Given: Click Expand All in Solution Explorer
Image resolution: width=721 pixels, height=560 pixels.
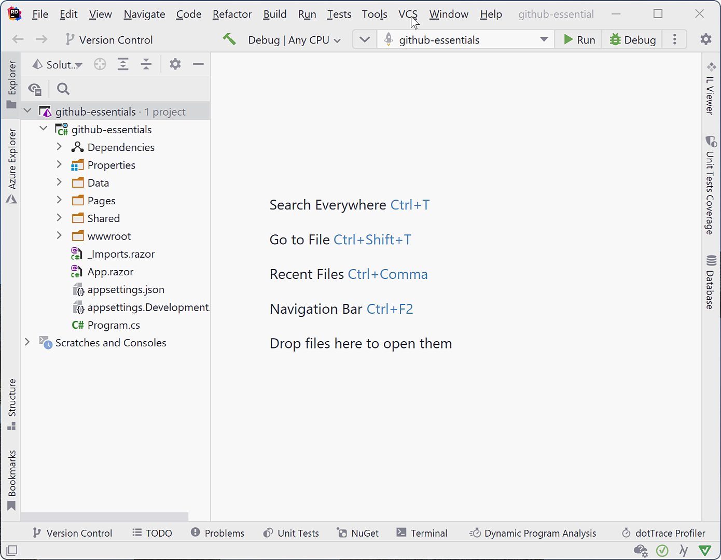Looking at the screenshot, I should click(123, 64).
